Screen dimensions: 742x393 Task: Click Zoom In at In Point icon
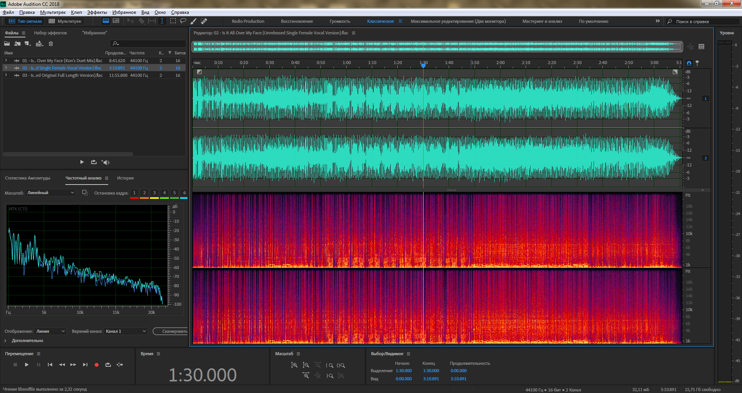point(329,365)
